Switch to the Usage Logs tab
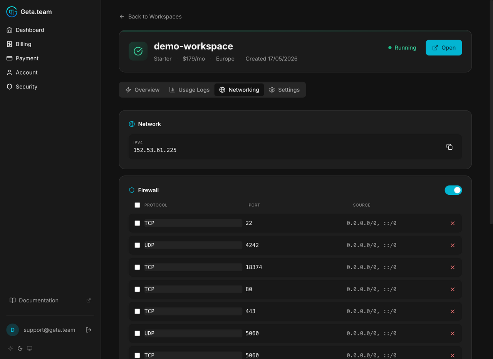This screenshot has height=359, width=493. point(189,90)
